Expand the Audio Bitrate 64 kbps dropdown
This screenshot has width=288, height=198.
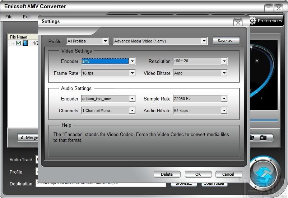[224, 111]
